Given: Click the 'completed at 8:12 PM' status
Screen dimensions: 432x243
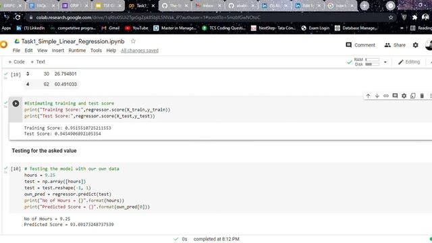Looking at the screenshot, I should 216,239.
